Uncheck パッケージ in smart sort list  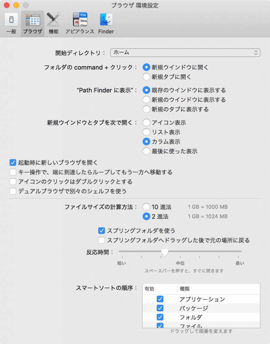(160, 308)
